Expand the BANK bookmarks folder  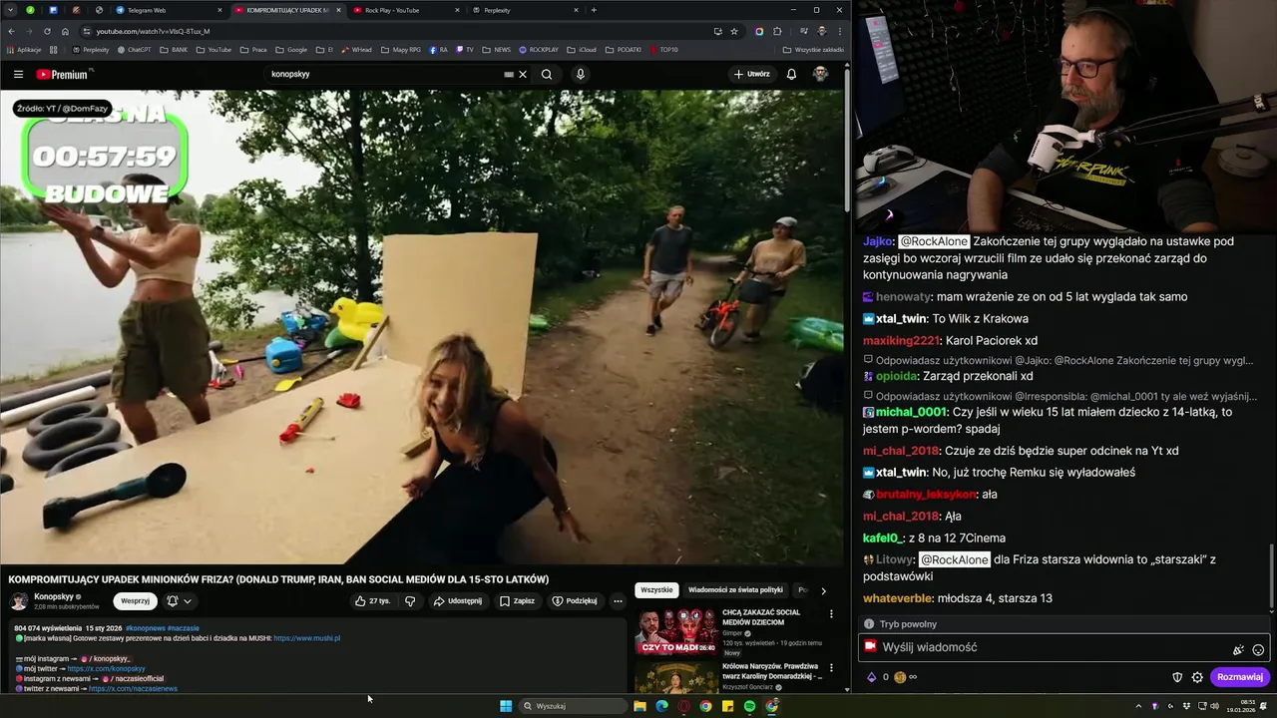(x=174, y=49)
